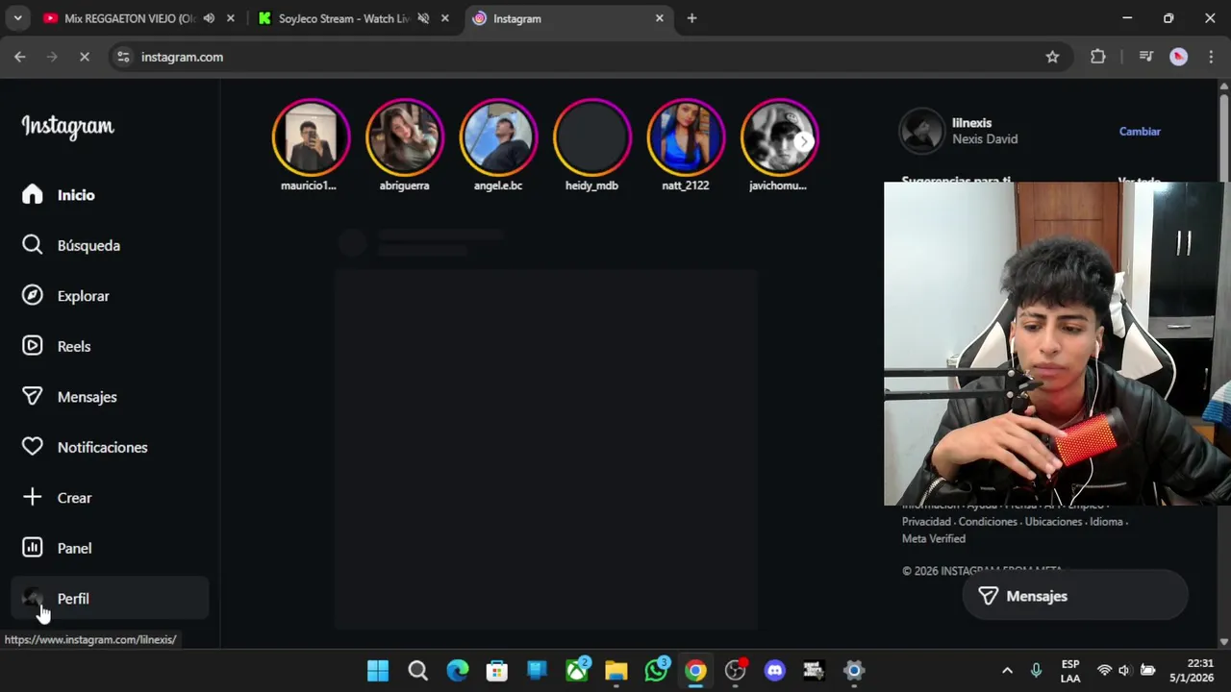Bookmark this page with the star
The image size is (1231, 692).
tap(1052, 57)
